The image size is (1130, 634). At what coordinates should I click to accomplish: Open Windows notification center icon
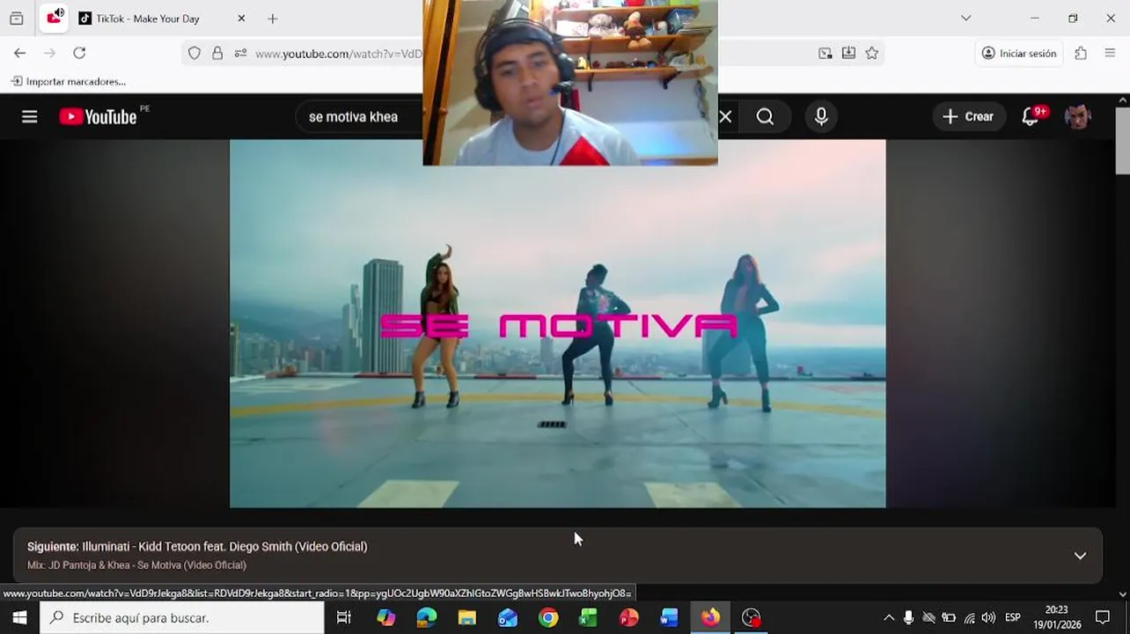click(1103, 617)
